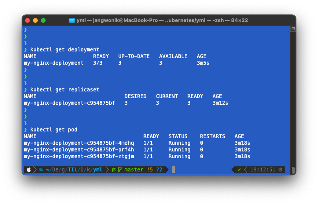
Task: Click pod name ending in 4mdhq
Action: click(79, 143)
